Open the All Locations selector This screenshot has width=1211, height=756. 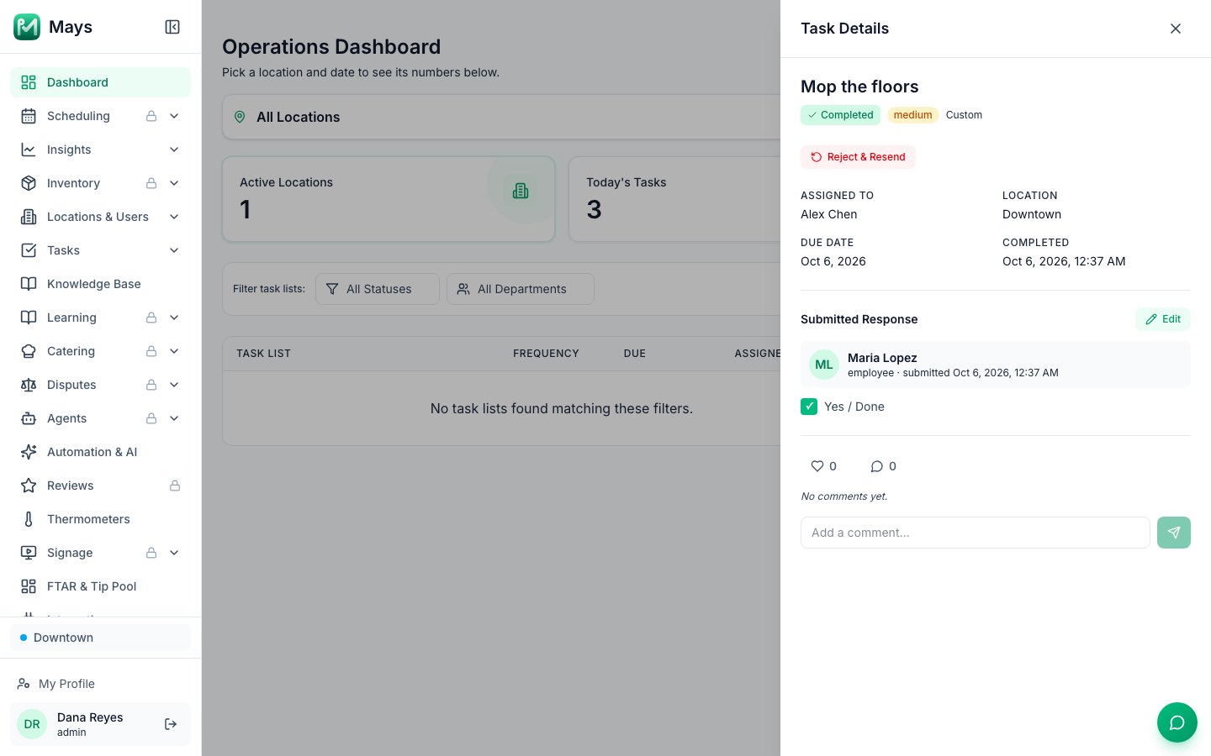pos(501,117)
